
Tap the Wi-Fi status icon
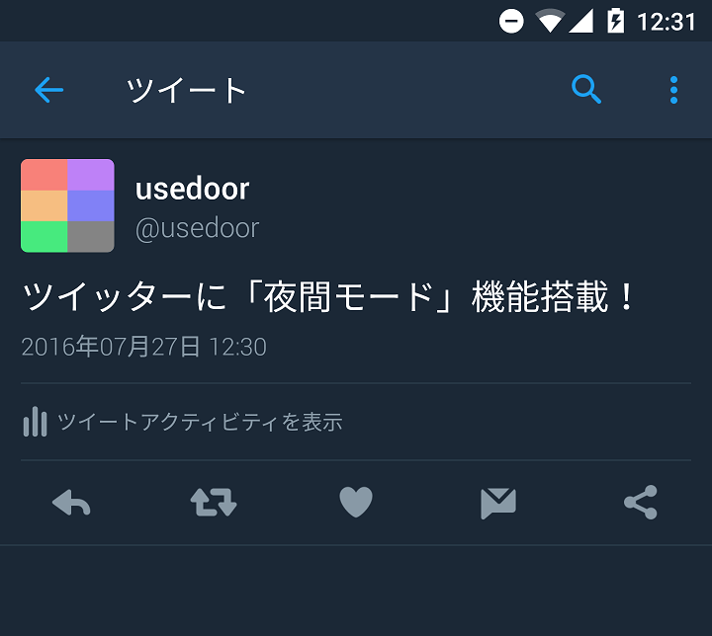tap(550, 21)
